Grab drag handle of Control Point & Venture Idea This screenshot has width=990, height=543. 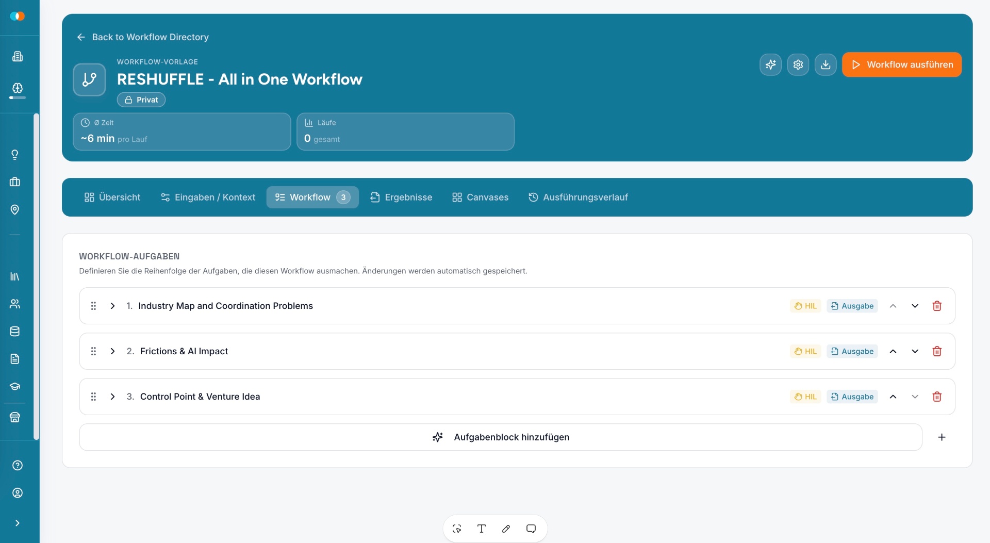[93, 397]
